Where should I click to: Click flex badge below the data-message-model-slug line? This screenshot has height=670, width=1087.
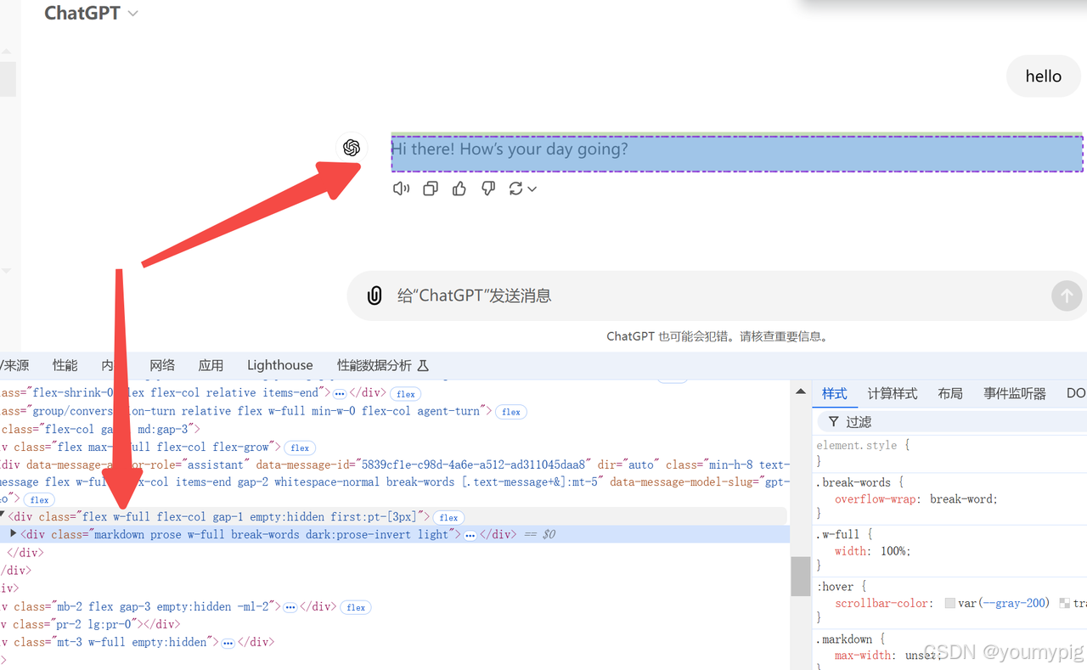click(x=39, y=500)
